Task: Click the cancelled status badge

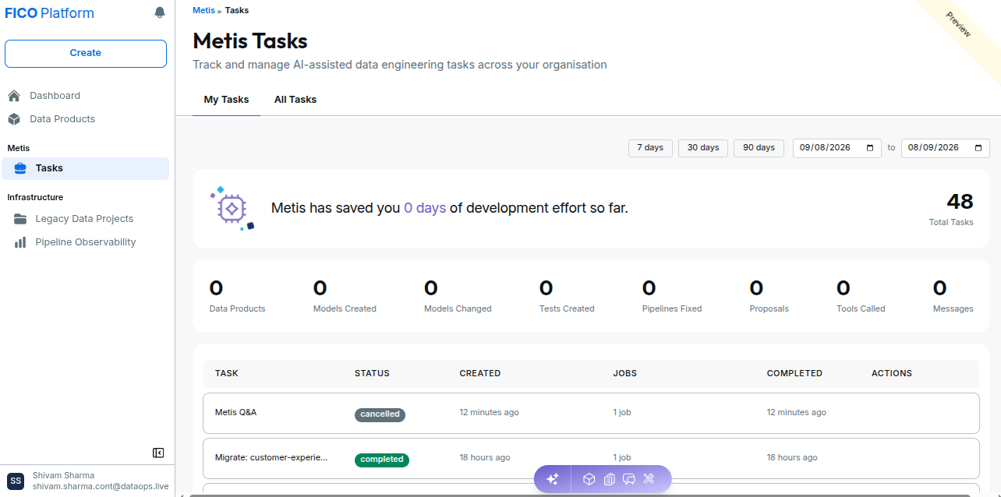Action: click(x=380, y=414)
